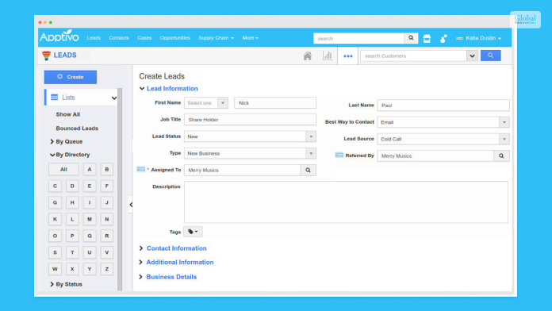Image resolution: width=552 pixels, height=311 pixels.
Task: Click search icon in Referred By field
Action: (501, 155)
